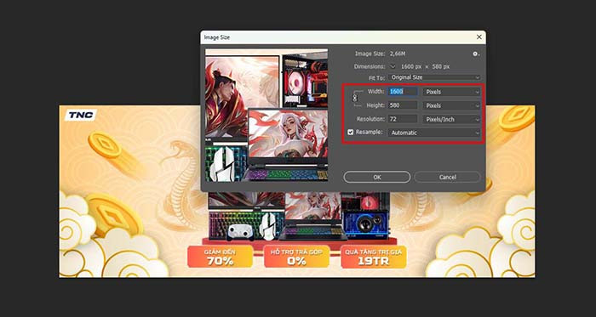Click the preview image in the dialog
596x317 pixels.
click(x=266, y=115)
